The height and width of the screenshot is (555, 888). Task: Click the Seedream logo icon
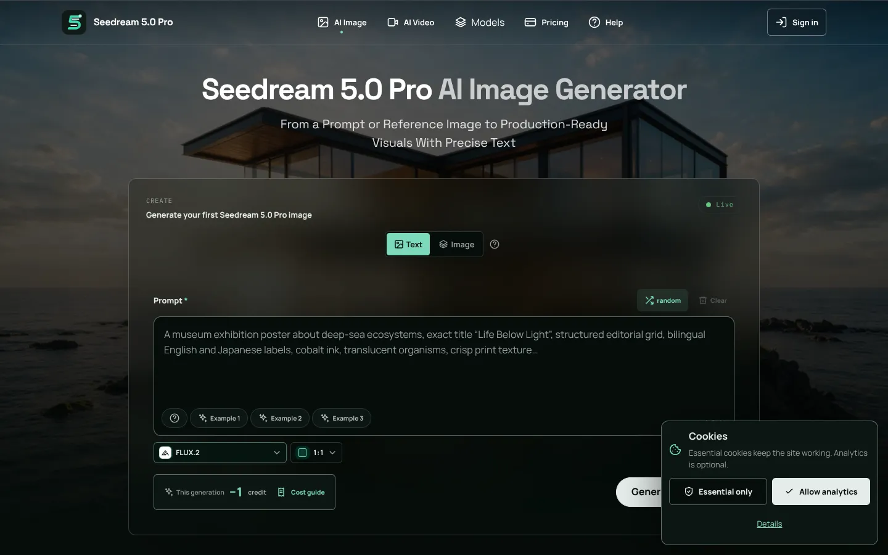click(x=74, y=22)
